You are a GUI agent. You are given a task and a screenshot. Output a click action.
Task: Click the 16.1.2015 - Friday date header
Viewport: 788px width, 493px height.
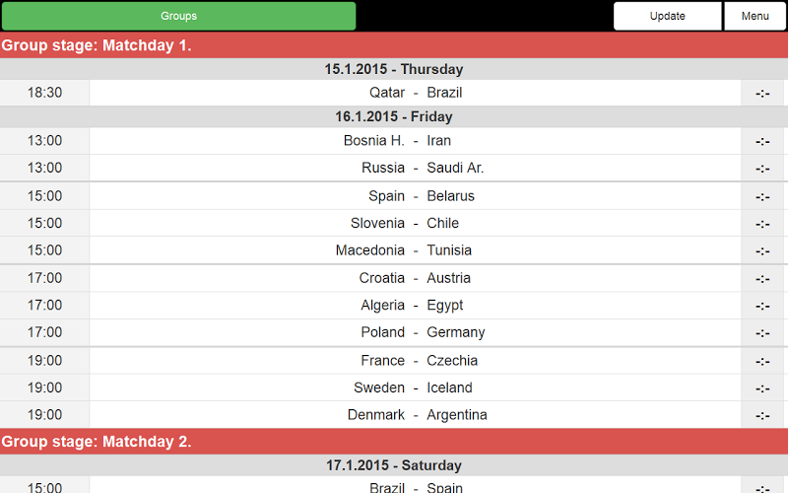tap(394, 116)
